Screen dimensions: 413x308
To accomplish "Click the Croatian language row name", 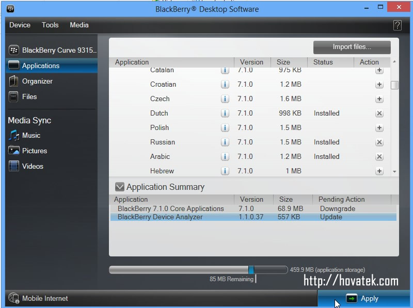I will click(163, 84).
